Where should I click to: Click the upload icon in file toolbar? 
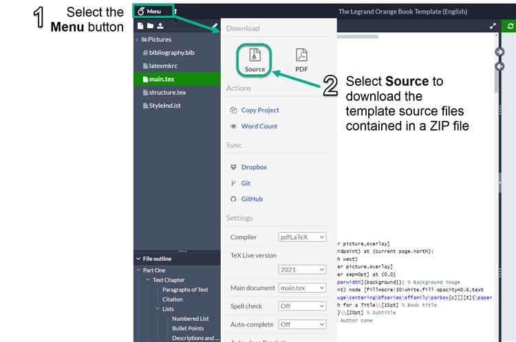click(160, 26)
